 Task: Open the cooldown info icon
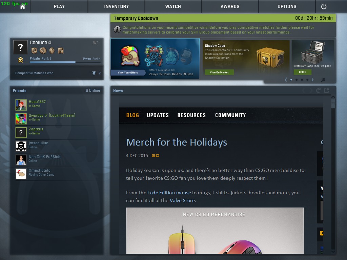[x=117, y=29]
